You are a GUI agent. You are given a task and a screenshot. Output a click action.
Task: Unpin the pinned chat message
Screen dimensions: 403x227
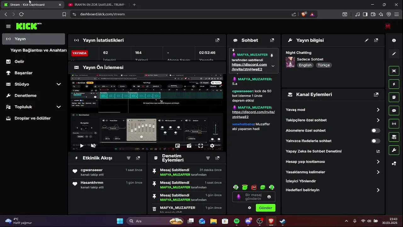point(272,55)
